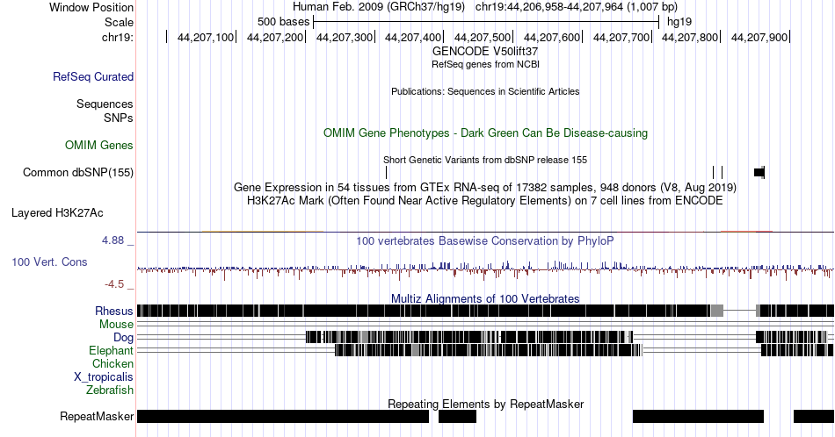
Task: Click the -4.5 PhyloP lower limit value
Action: (x=114, y=284)
